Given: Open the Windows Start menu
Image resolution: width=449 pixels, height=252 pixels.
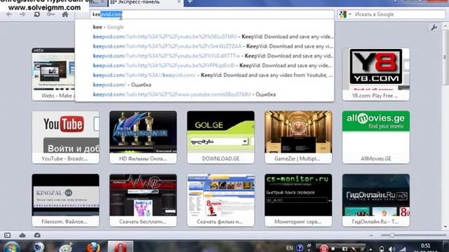Looking at the screenshot, I should (x=11, y=247).
